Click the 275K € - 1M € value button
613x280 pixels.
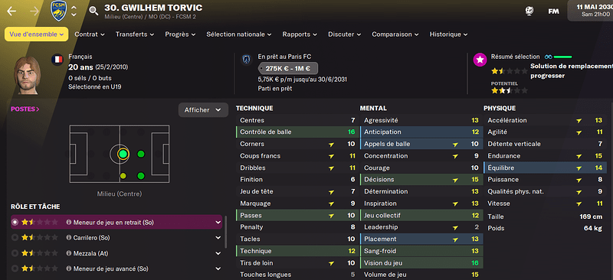(288, 68)
